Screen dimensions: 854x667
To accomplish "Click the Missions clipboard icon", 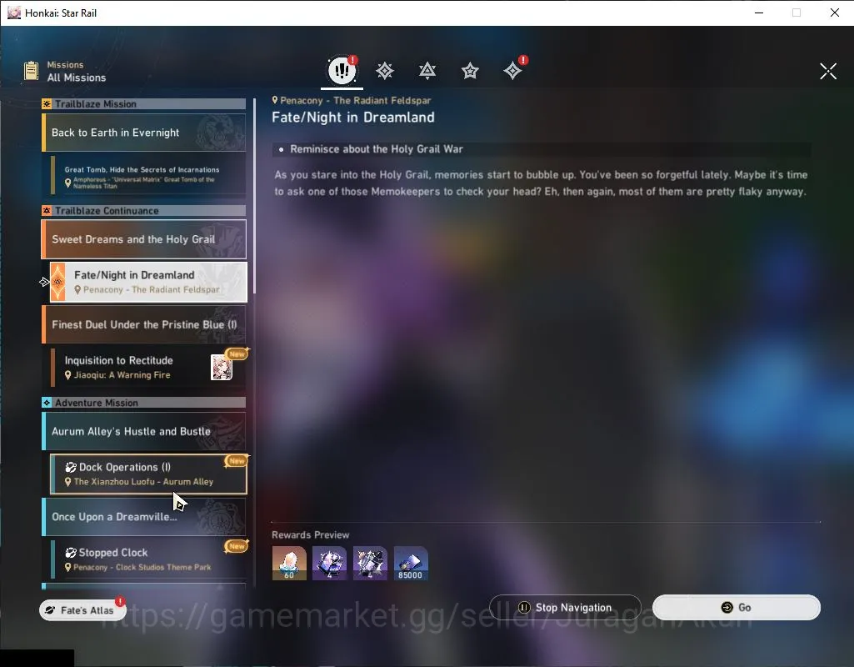I will (31, 71).
